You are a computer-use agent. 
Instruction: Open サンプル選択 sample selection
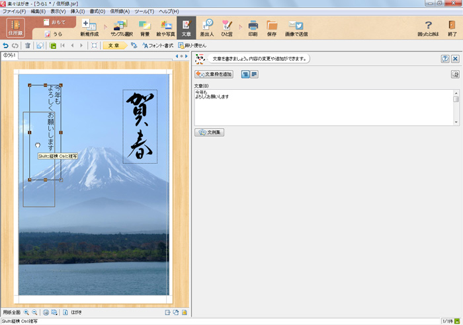point(120,28)
